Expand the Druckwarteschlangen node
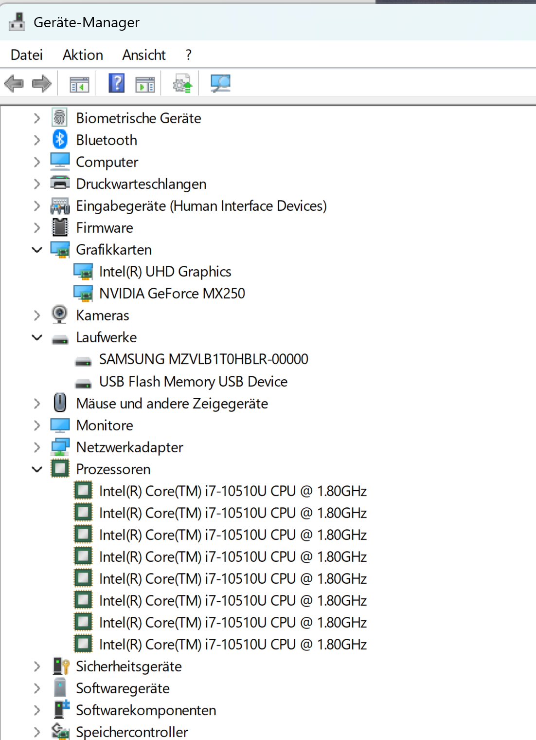The width and height of the screenshot is (536, 740). point(37,184)
